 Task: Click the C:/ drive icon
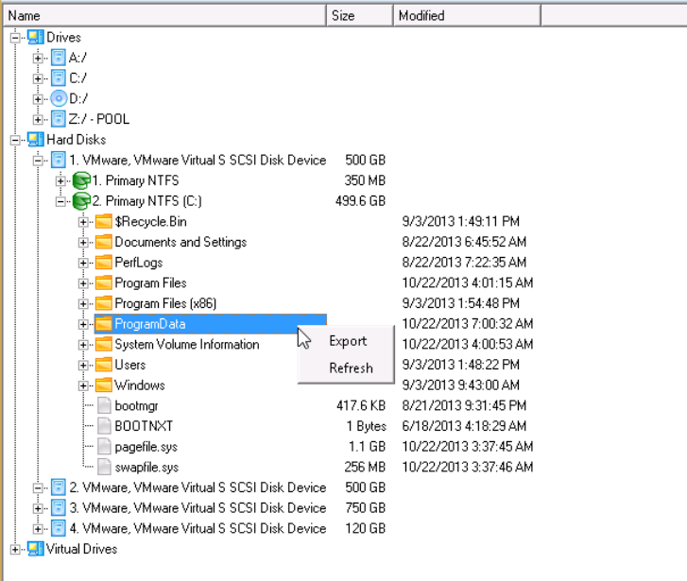58,78
